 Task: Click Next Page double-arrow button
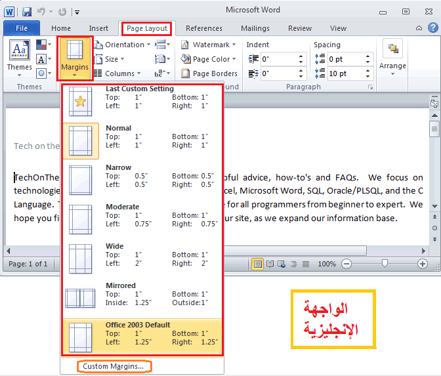(434, 240)
